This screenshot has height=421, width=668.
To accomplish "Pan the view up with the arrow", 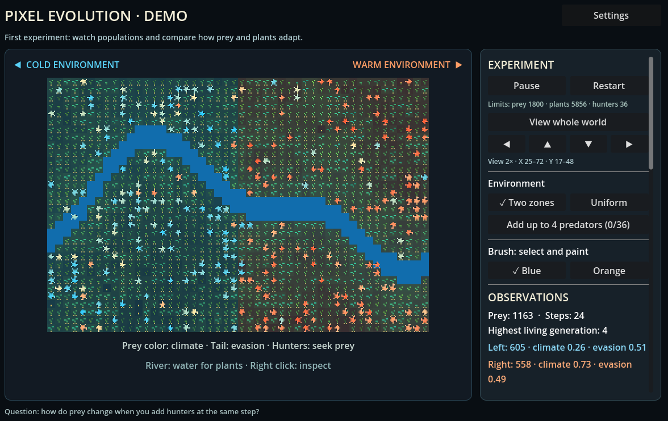I will click(548, 144).
